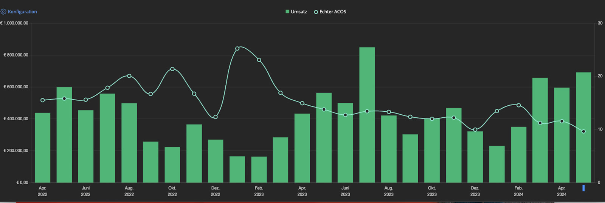
Task: Click the ACOS data point for Aug. 2022
Action: tap(129, 76)
